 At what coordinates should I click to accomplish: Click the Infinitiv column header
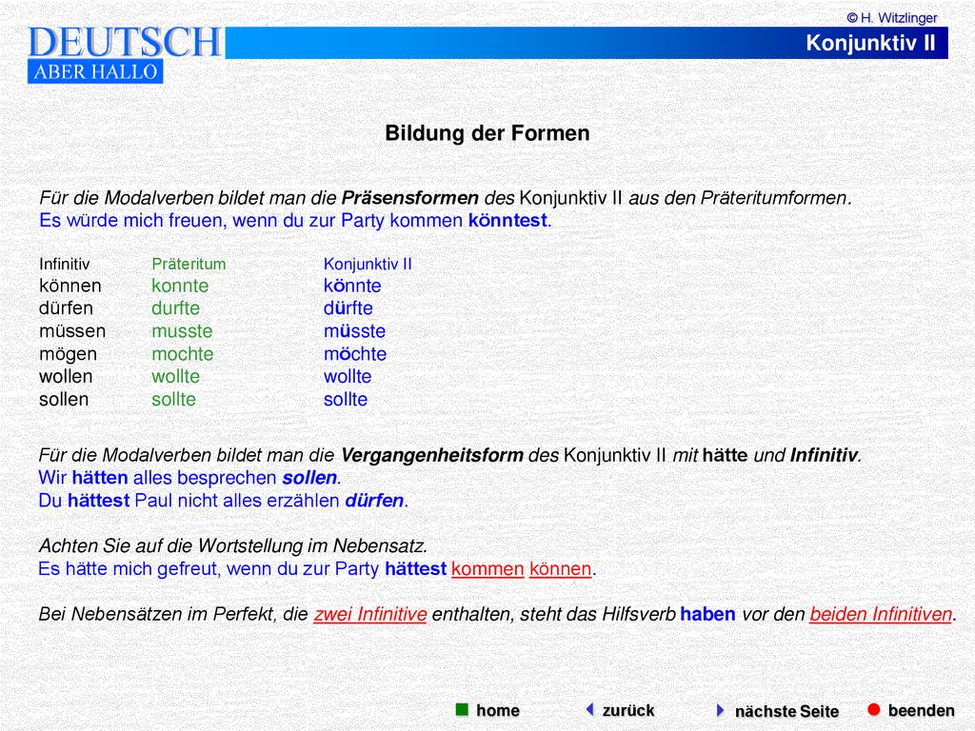(x=64, y=265)
